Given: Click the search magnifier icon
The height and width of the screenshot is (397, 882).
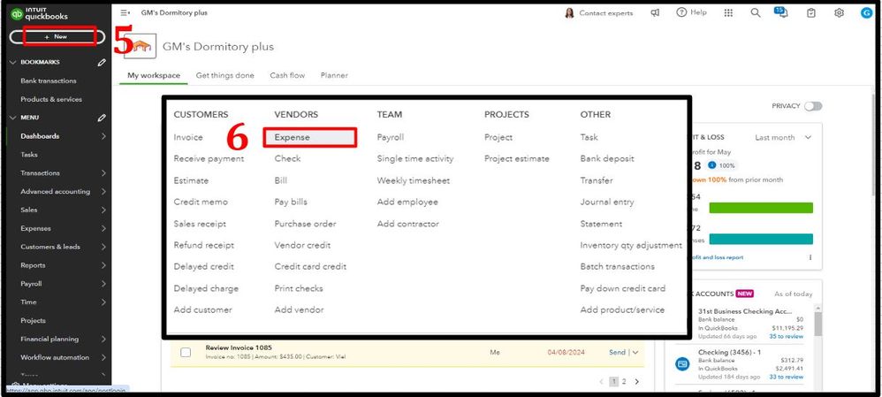Looking at the screenshot, I should 756,12.
